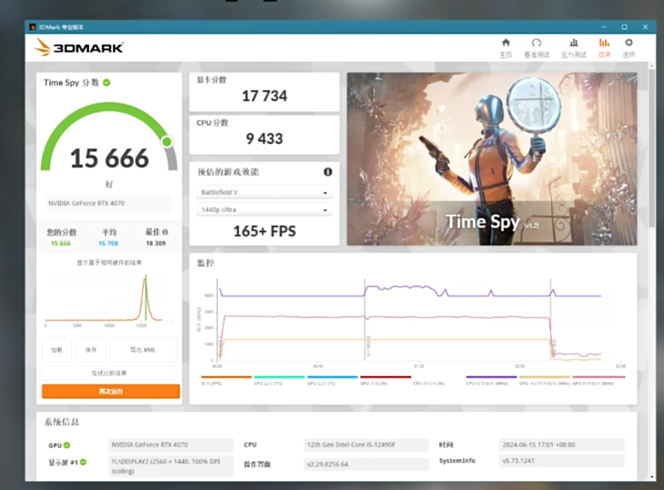Viewport: 664px width, 490px height.
Task: Go to the Home (主页) page
Action: [x=506, y=48]
